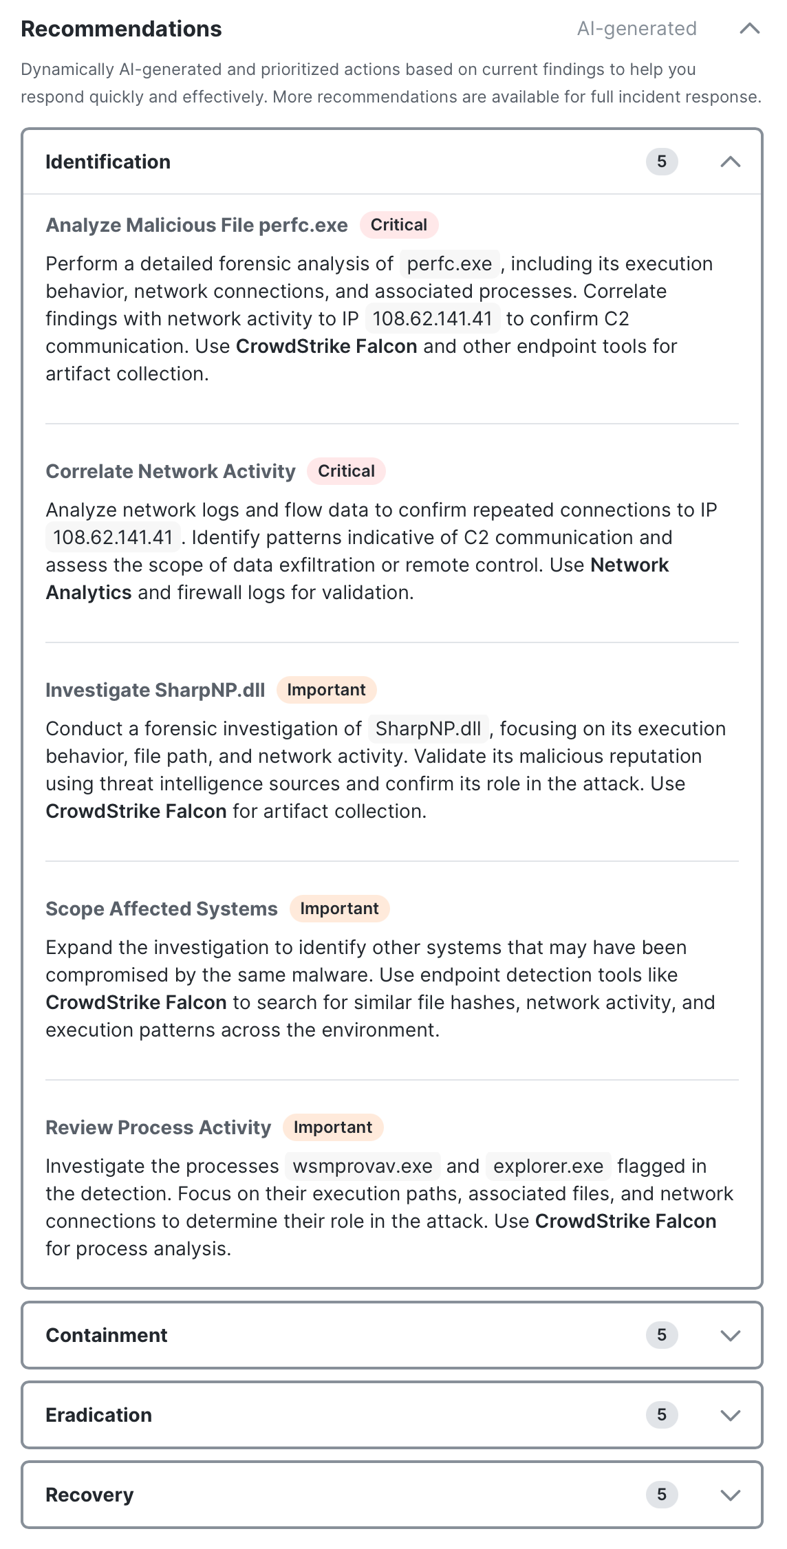Open the Review Process Activity recommendation
The image size is (787, 1549).
158,1127
